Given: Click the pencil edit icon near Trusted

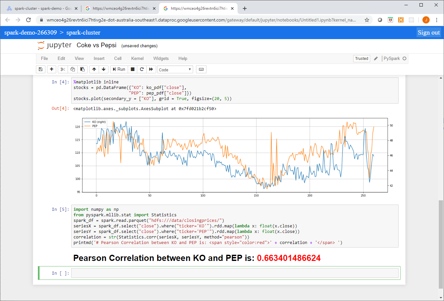Looking at the screenshot, I should click(376, 59).
